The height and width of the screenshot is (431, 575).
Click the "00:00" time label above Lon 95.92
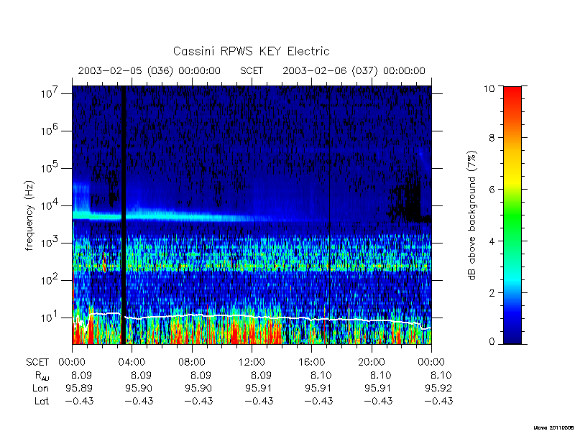(431, 362)
